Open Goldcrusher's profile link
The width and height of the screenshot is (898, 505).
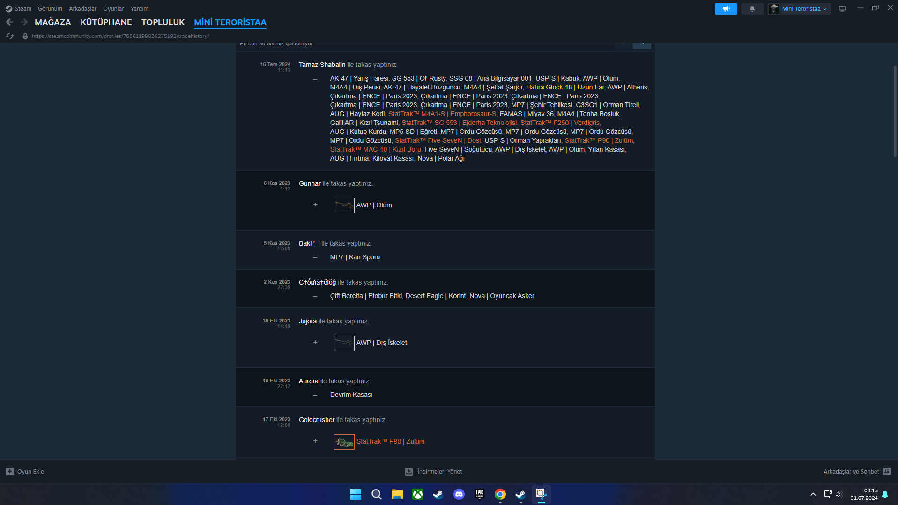click(x=317, y=420)
